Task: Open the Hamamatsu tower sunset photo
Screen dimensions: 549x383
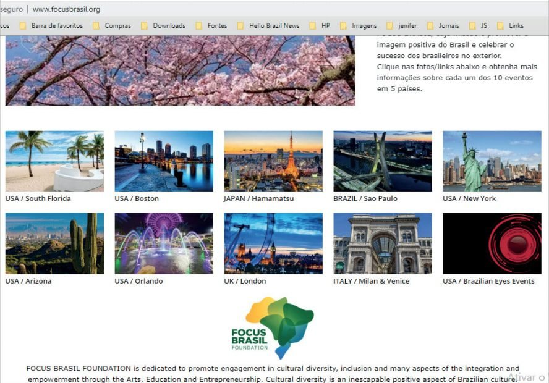Action: [273, 161]
